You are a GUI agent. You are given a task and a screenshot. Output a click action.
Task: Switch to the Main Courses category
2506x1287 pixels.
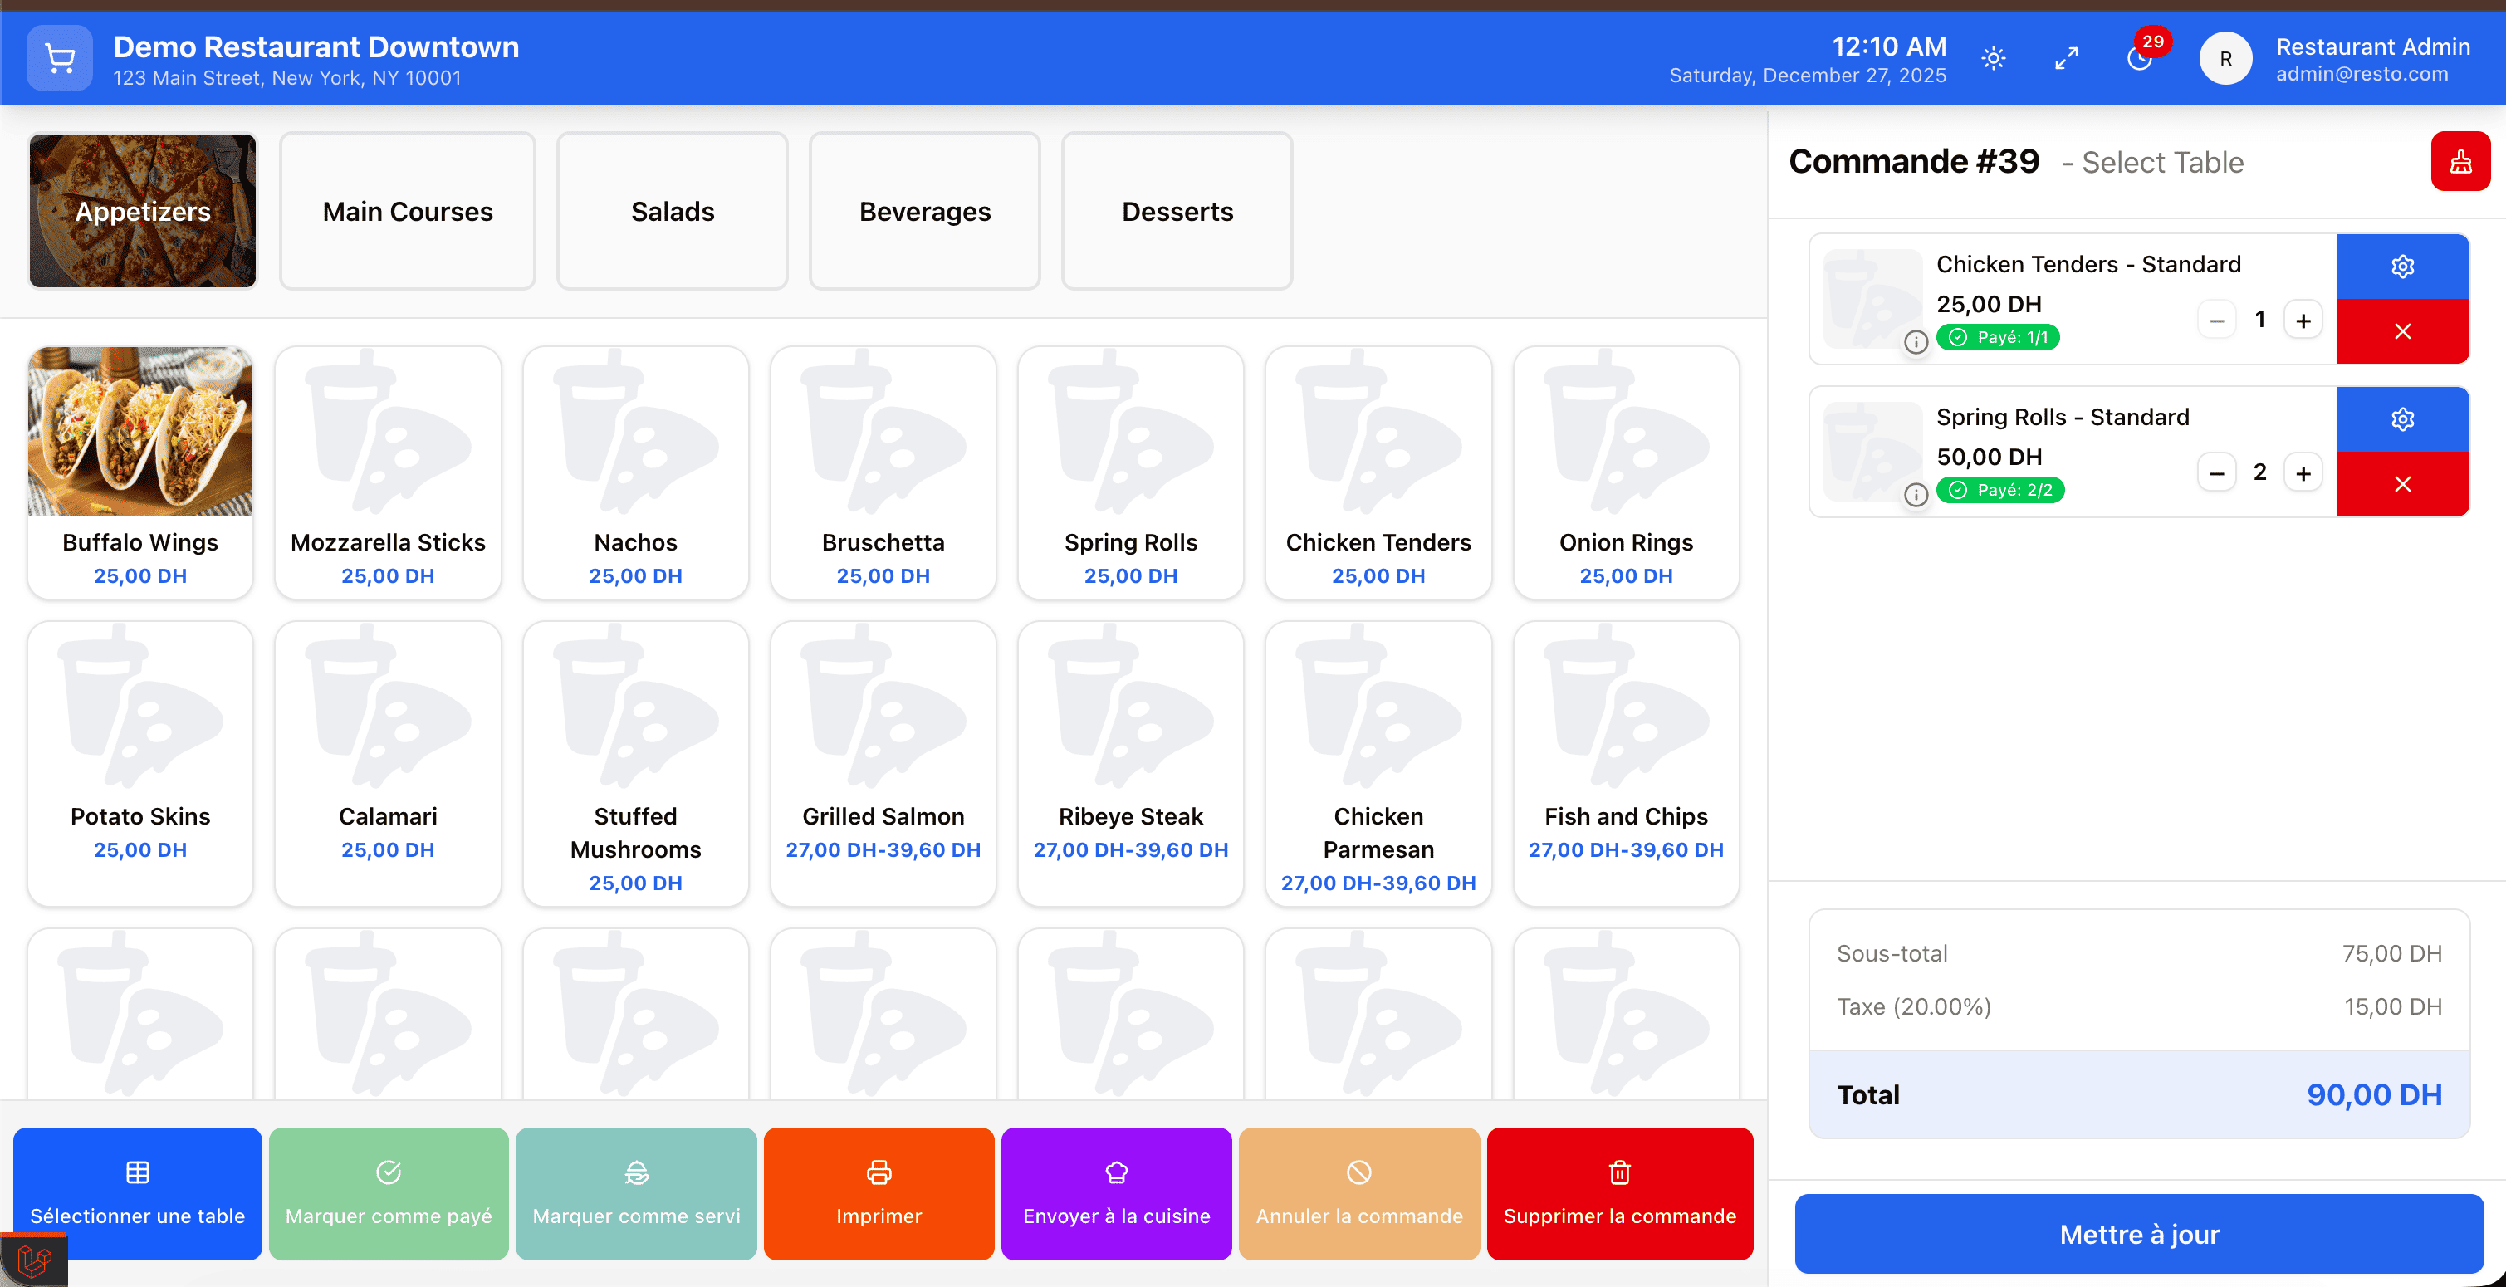tap(407, 211)
